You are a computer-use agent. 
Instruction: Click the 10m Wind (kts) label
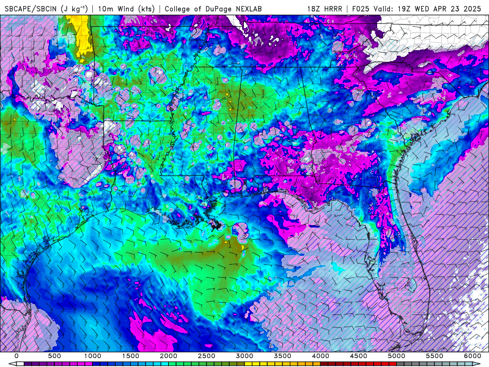pyautogui.click(x=127, y=9)
